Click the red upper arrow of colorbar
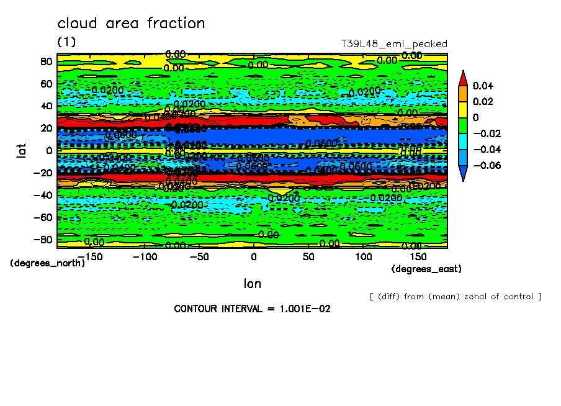The width and height of the screenshot is (561, 406). tap(463, 79)
